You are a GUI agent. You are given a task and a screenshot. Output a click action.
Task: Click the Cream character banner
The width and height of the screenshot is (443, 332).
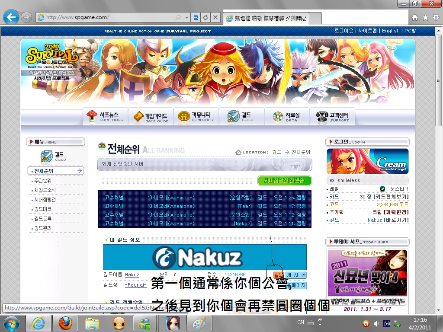click(x=368, y=161)
